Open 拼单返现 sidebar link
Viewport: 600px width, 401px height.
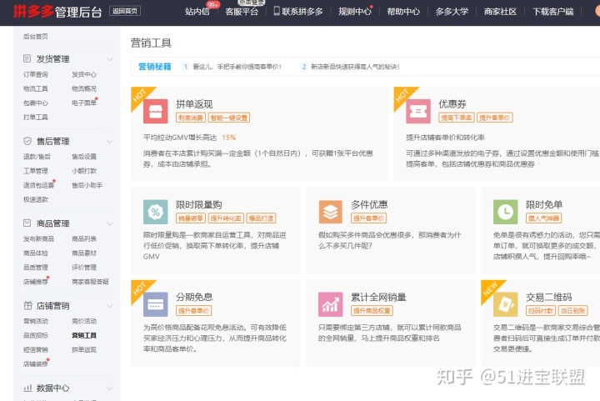point(84,349)
